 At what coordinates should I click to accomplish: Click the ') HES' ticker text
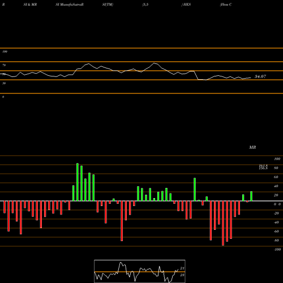coord(186,5)
